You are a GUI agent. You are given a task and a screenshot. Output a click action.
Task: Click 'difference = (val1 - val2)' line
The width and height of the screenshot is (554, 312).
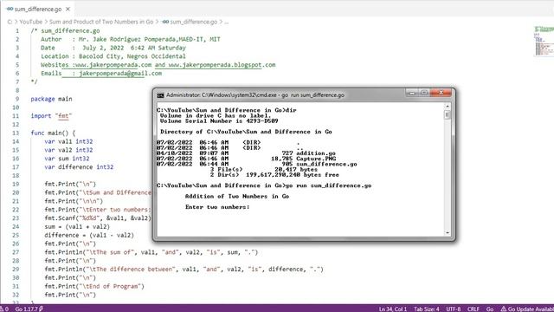89,235
